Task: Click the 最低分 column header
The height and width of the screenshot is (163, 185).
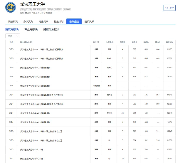Action: tap(146, 42)
